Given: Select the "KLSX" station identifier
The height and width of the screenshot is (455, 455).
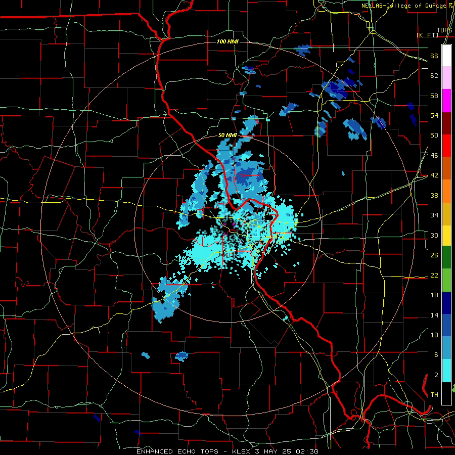Looking at the screenshot, I should [x=242, y=451].
